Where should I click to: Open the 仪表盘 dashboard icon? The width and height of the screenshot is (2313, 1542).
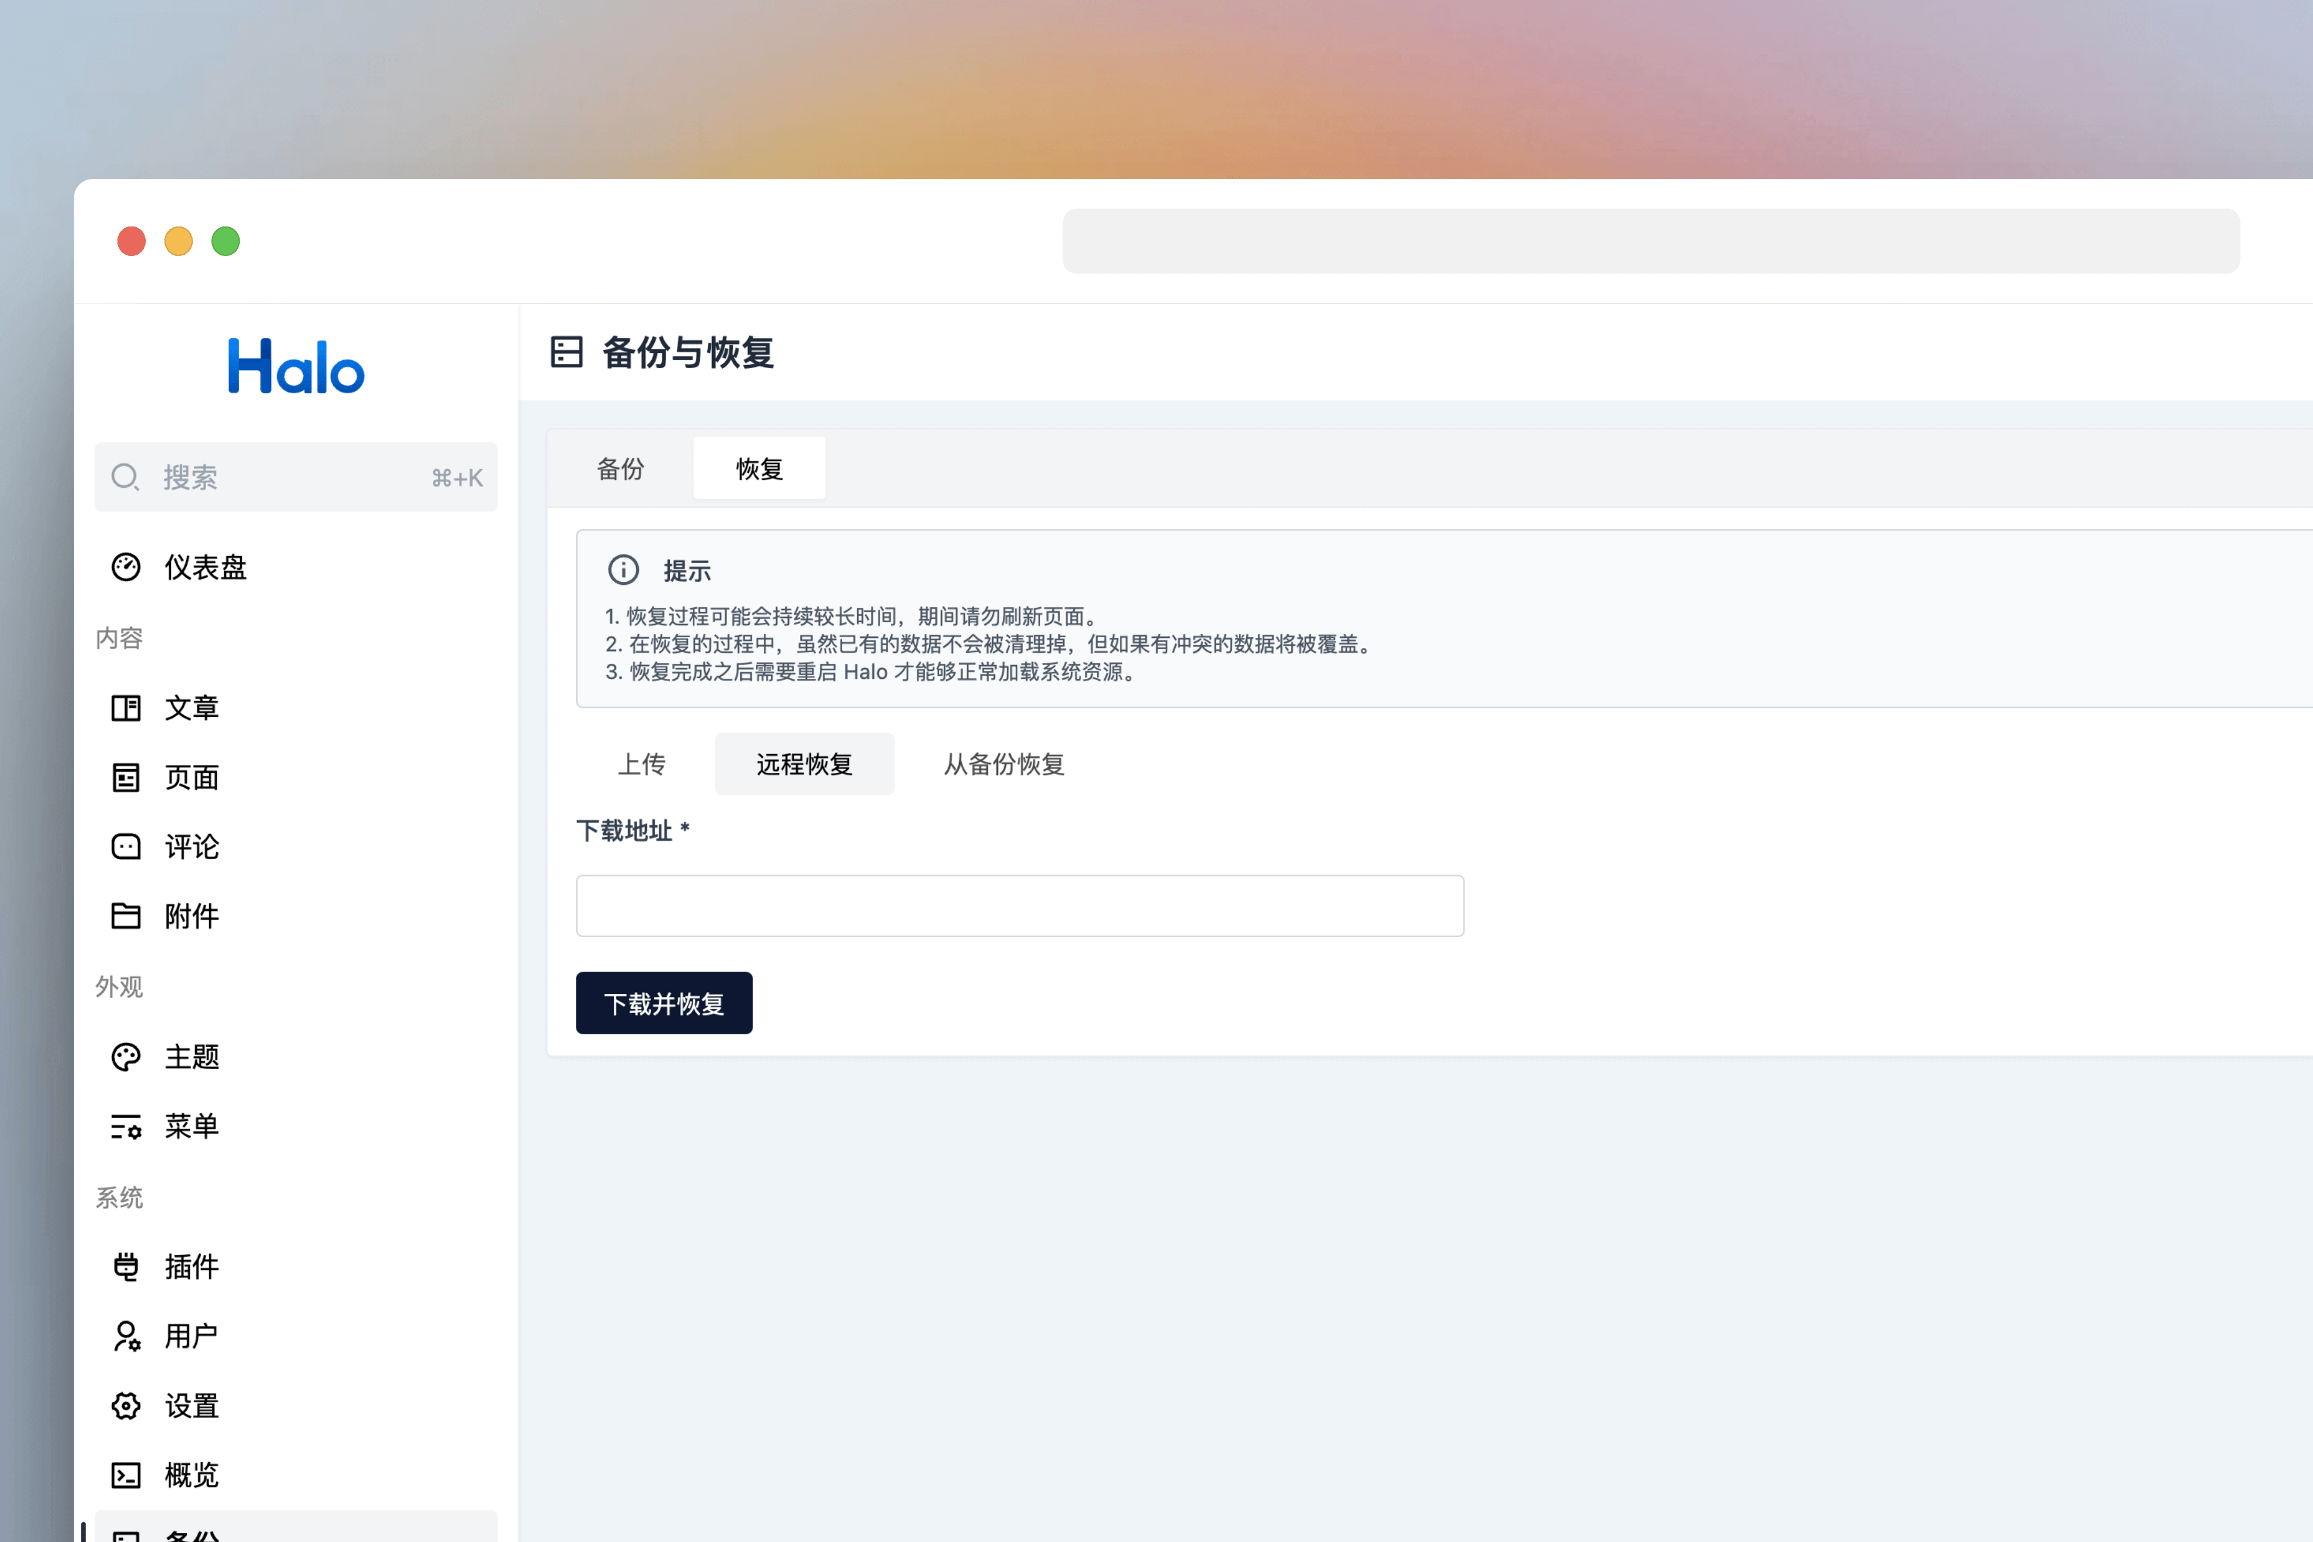click(x=126, y=566)
